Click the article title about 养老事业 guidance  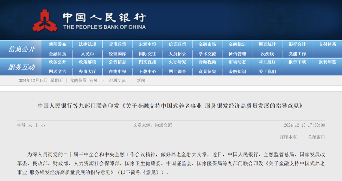[x=170, y=106]
